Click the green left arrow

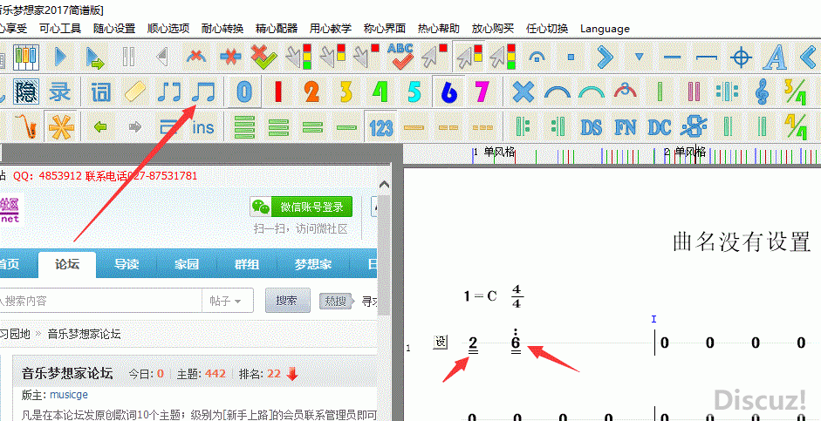point(100,126)
